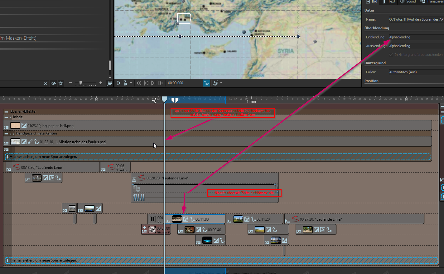Open the Ausblendung Alphablending dropdown

click(x=416, y=46)
